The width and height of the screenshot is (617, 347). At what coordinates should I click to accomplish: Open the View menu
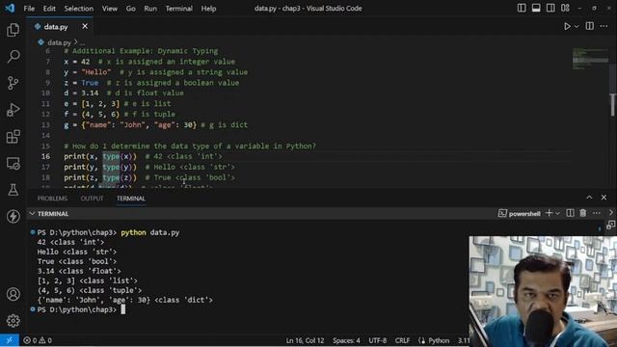(110, 9)
